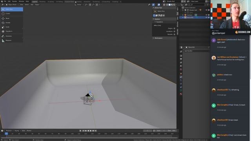Open the Window menu
251x141 pixels.
pyautogui.click(x=21, y=2)
